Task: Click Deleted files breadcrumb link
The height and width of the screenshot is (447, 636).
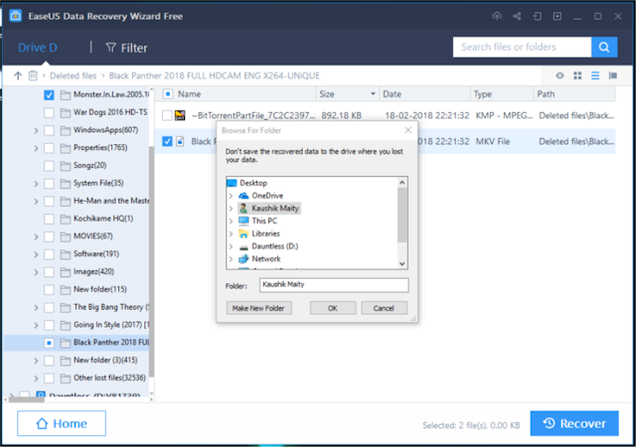Action: (x=73, y=75)
